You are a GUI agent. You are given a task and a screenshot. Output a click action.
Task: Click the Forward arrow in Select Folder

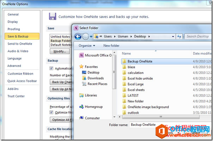(85, 37)
